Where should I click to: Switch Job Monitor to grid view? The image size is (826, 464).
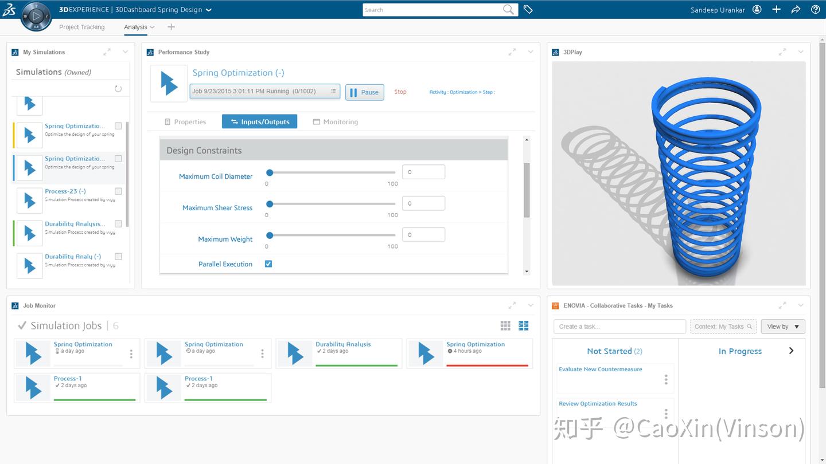[505, 325]
